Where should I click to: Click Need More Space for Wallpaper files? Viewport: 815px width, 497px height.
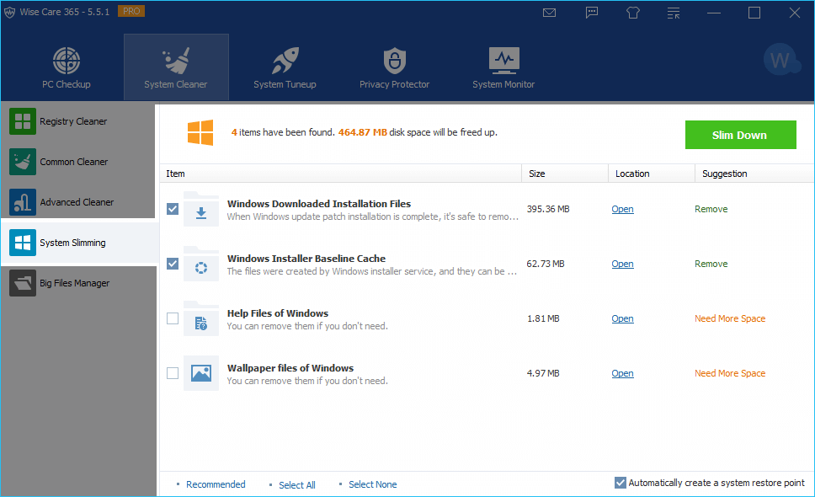[730, 373]
